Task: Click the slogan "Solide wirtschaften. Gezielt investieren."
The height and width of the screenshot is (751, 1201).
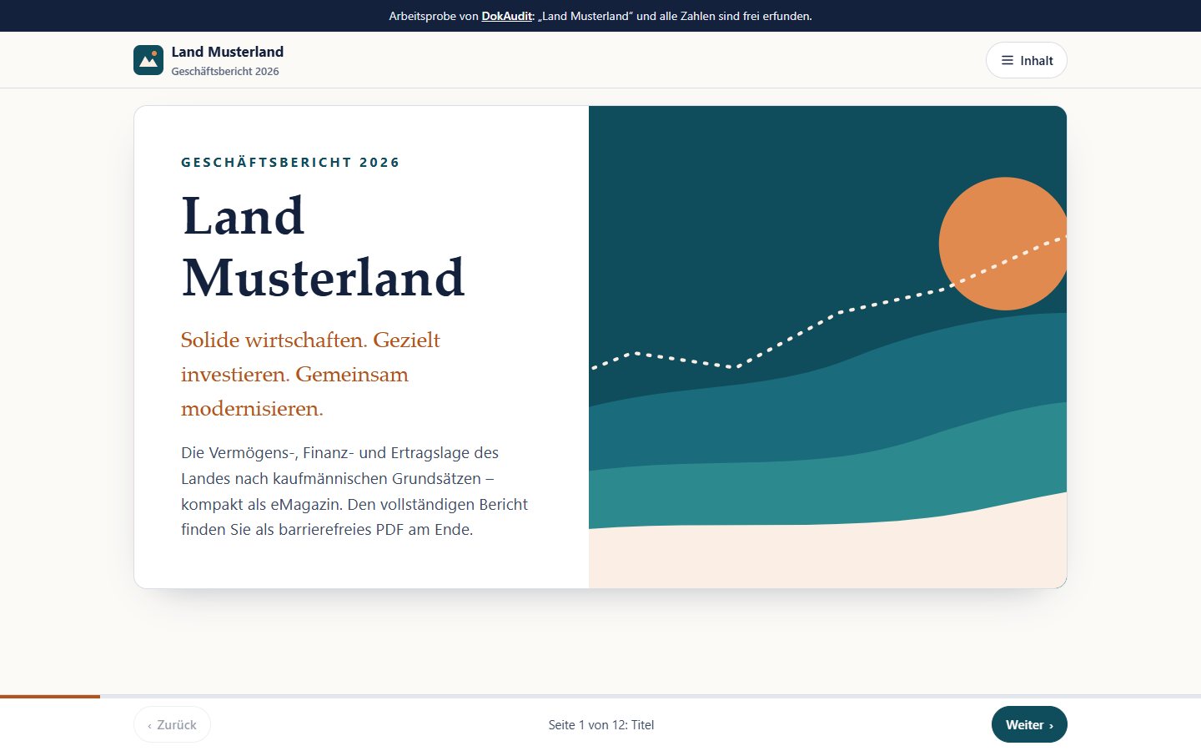Action: click(310, 374)
